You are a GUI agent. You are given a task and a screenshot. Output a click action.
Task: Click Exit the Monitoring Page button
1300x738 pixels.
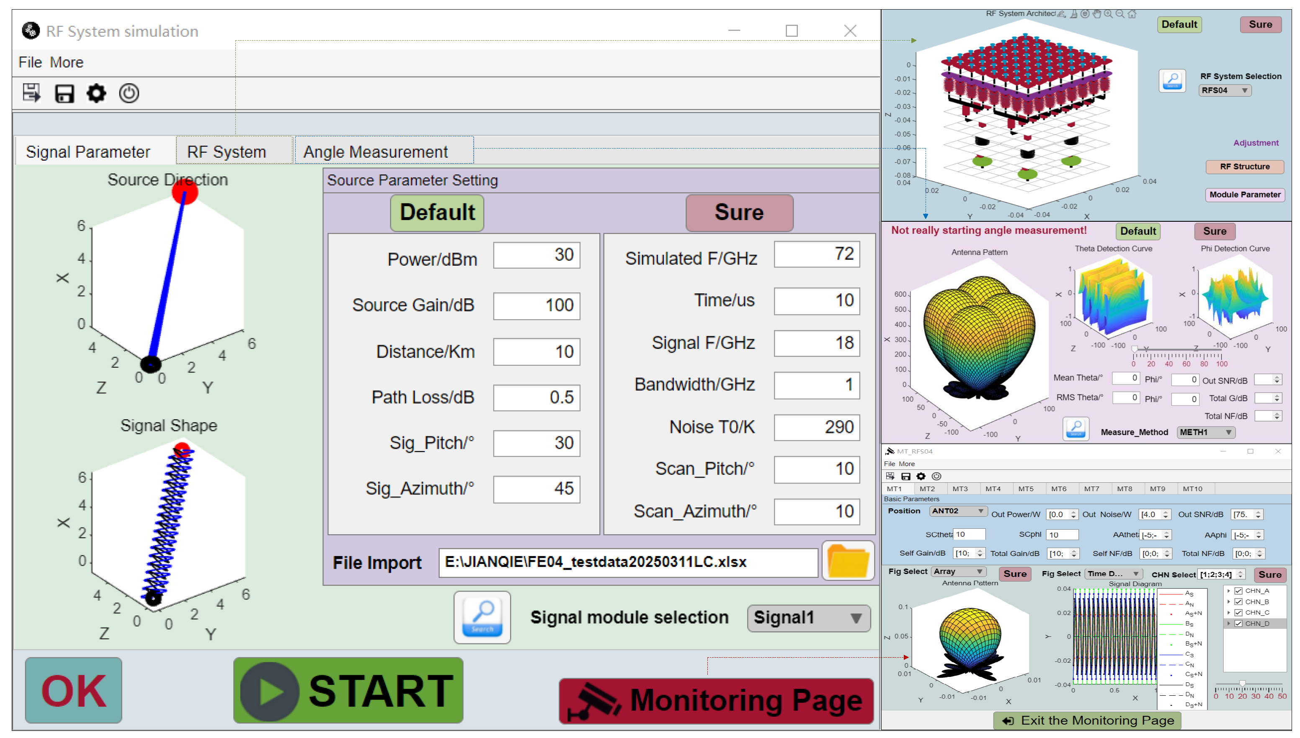tap(1087, 720)
